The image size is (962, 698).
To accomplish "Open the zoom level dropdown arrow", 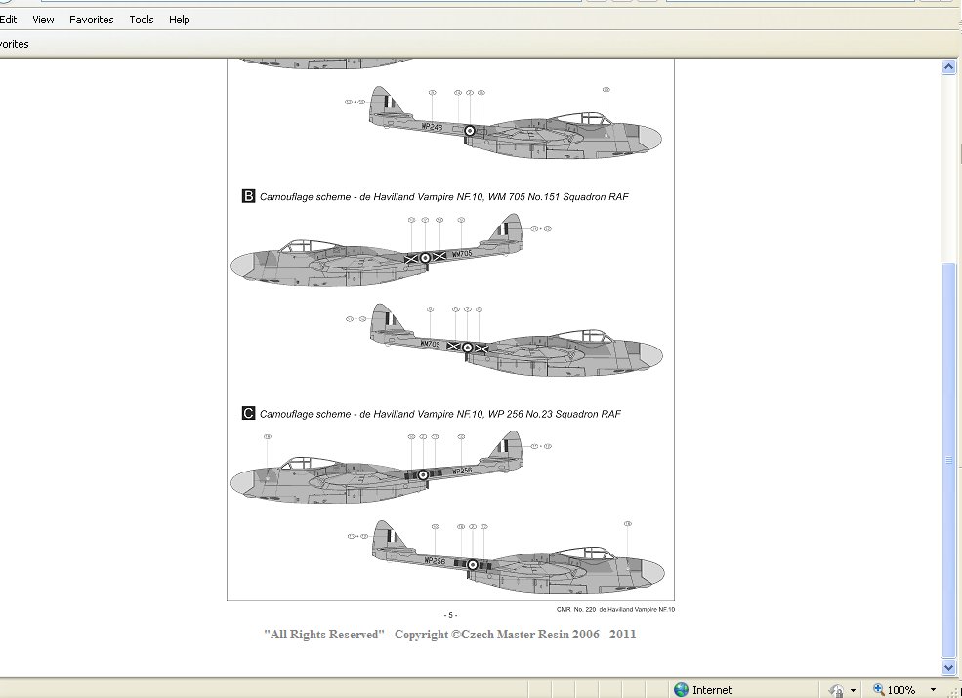I will (x=935, y=690).
